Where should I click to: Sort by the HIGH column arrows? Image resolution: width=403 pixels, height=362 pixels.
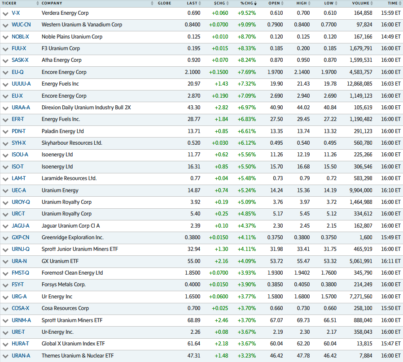[309, 3]
